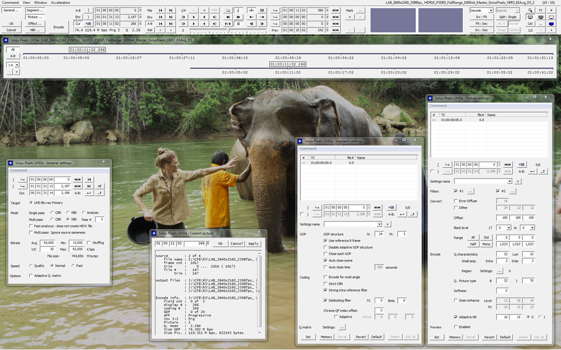561x350 pixels.
Task: Click the go-to-start icon in General settings
Action: tap(89, 179)
